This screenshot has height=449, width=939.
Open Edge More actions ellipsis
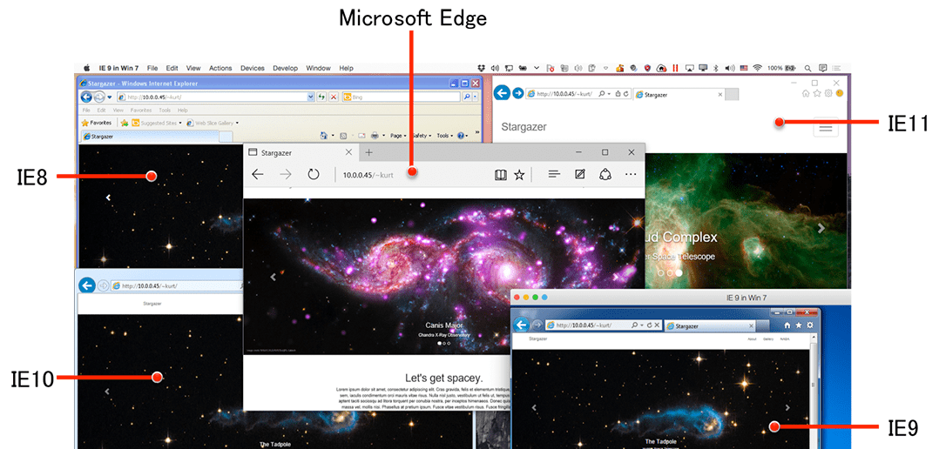(631, 175)
